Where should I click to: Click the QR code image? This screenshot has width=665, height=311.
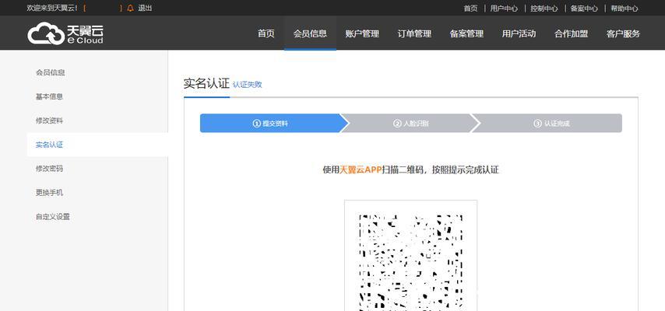410,262
